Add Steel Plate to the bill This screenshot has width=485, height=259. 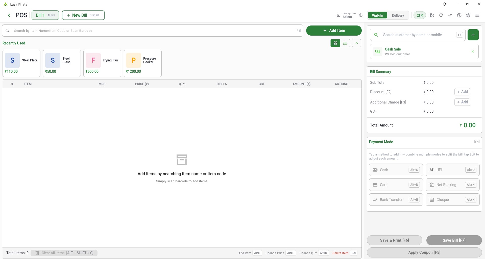pos(21,63)
